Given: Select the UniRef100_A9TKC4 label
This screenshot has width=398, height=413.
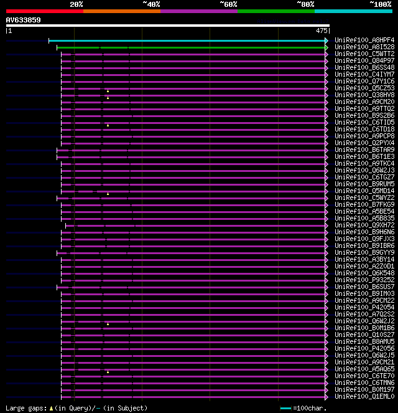Looking at the screenshot, I should [364, 163].
